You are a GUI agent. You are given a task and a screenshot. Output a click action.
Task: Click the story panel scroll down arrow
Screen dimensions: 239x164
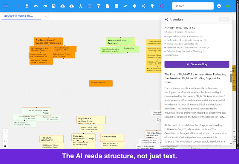231,144
